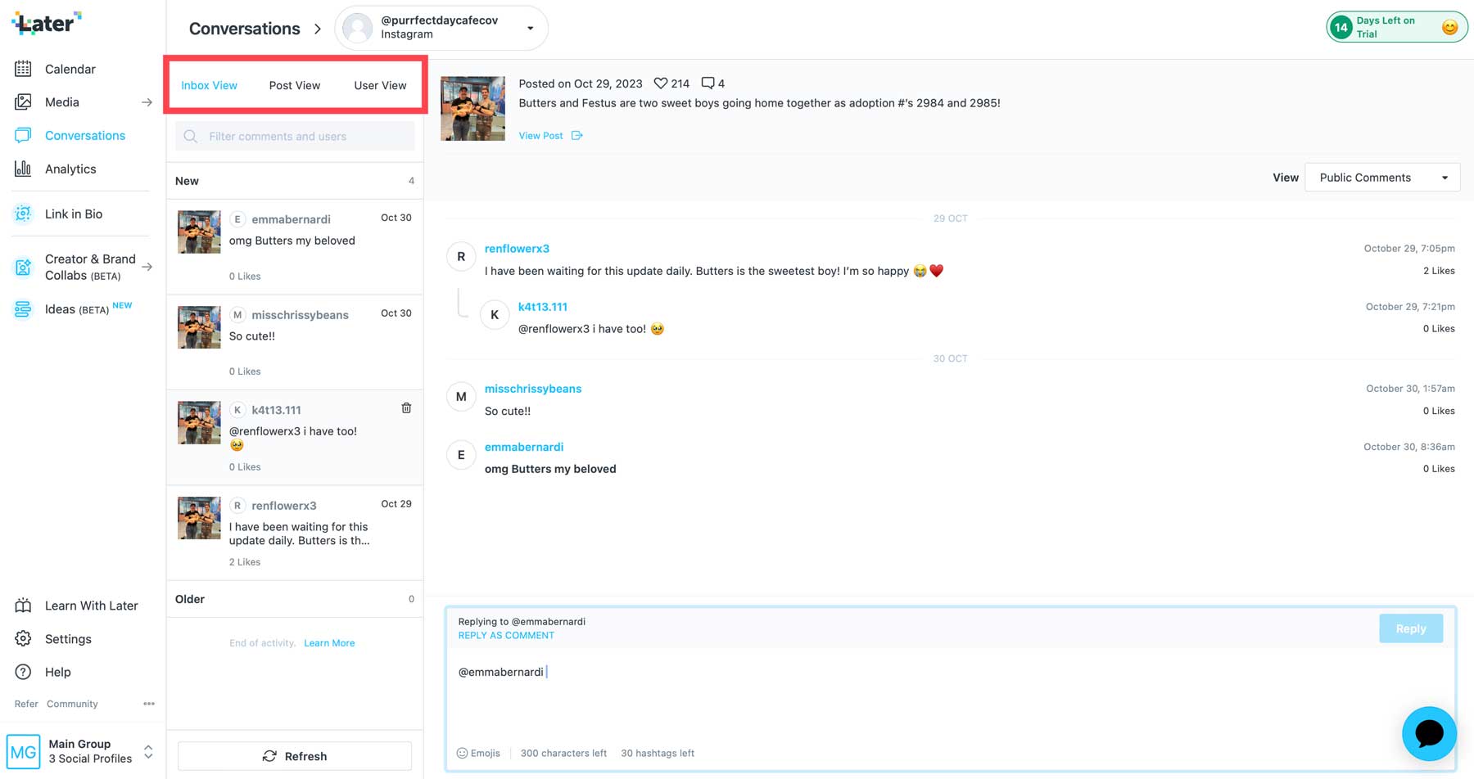Open Settings from the sidebar
The height and width of the screenshot is (779, 1474).
[68, 638]
